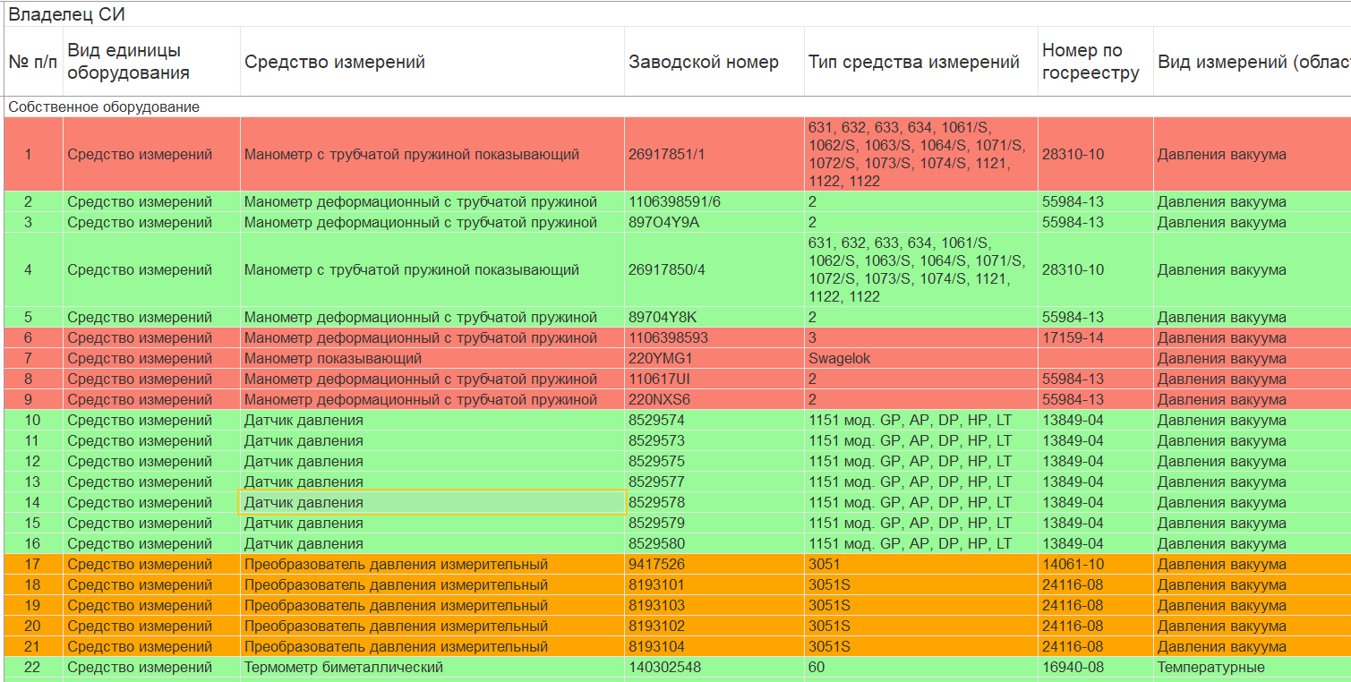This screenshot has height=682, width=1351.
Task: Click serial number 140302548
Action: tap(666, 668)
